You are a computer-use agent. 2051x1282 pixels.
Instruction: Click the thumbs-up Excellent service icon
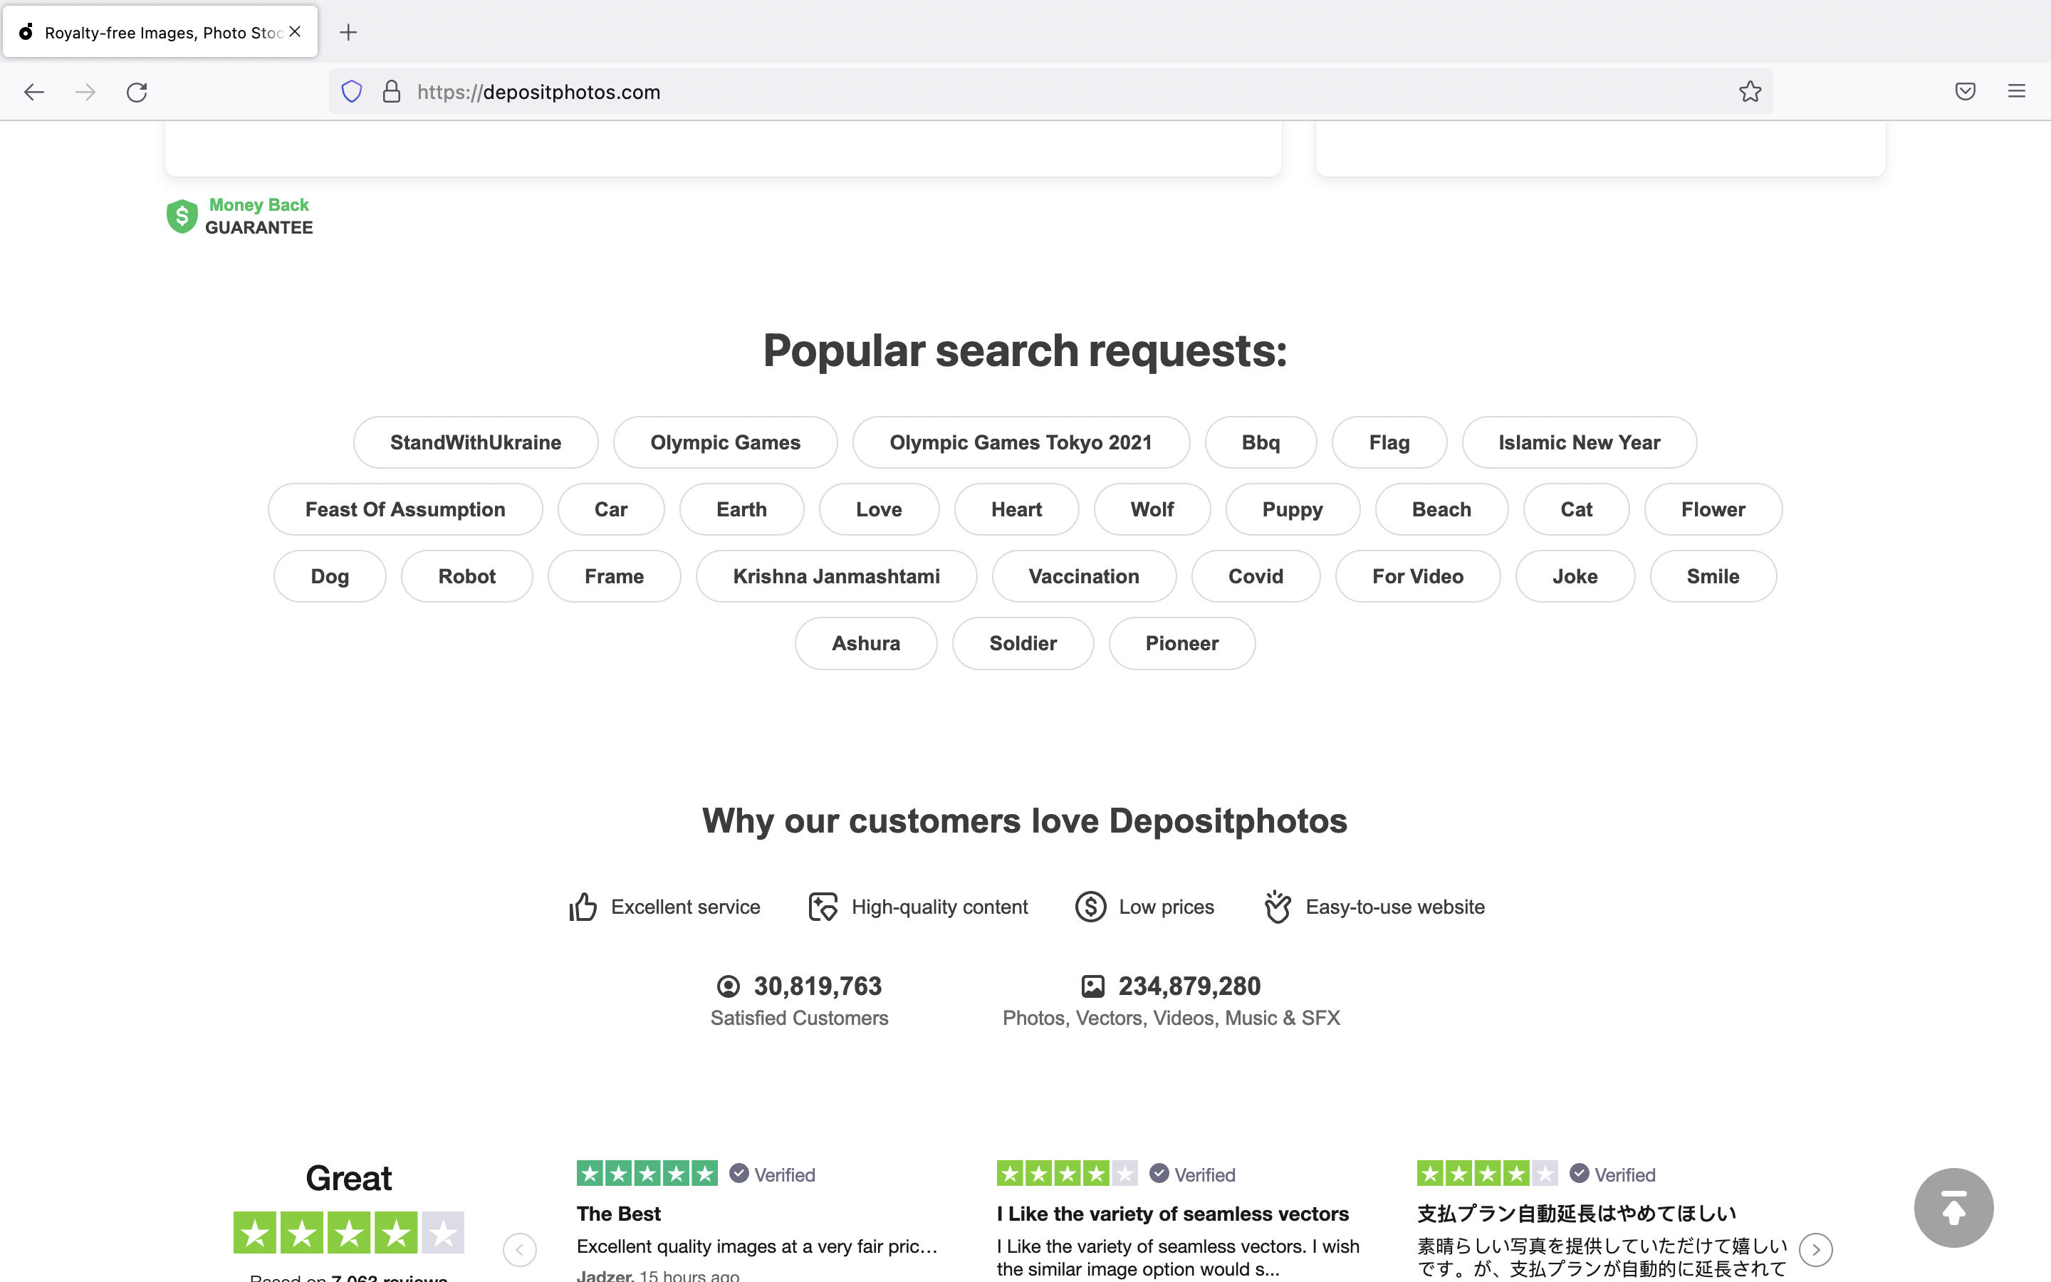pos(583,907)
